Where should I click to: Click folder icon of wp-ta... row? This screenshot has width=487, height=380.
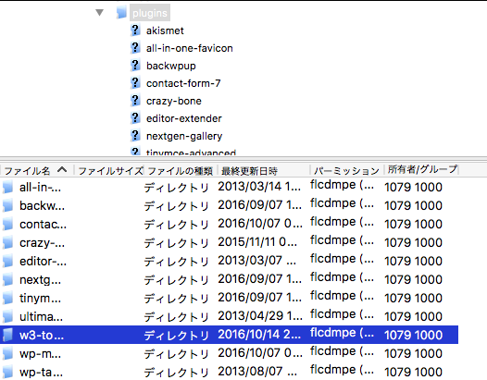click(7, 372)
